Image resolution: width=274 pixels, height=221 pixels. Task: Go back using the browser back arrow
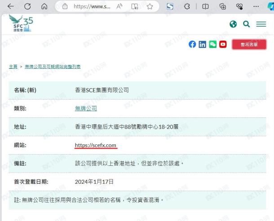click(11, 6)
